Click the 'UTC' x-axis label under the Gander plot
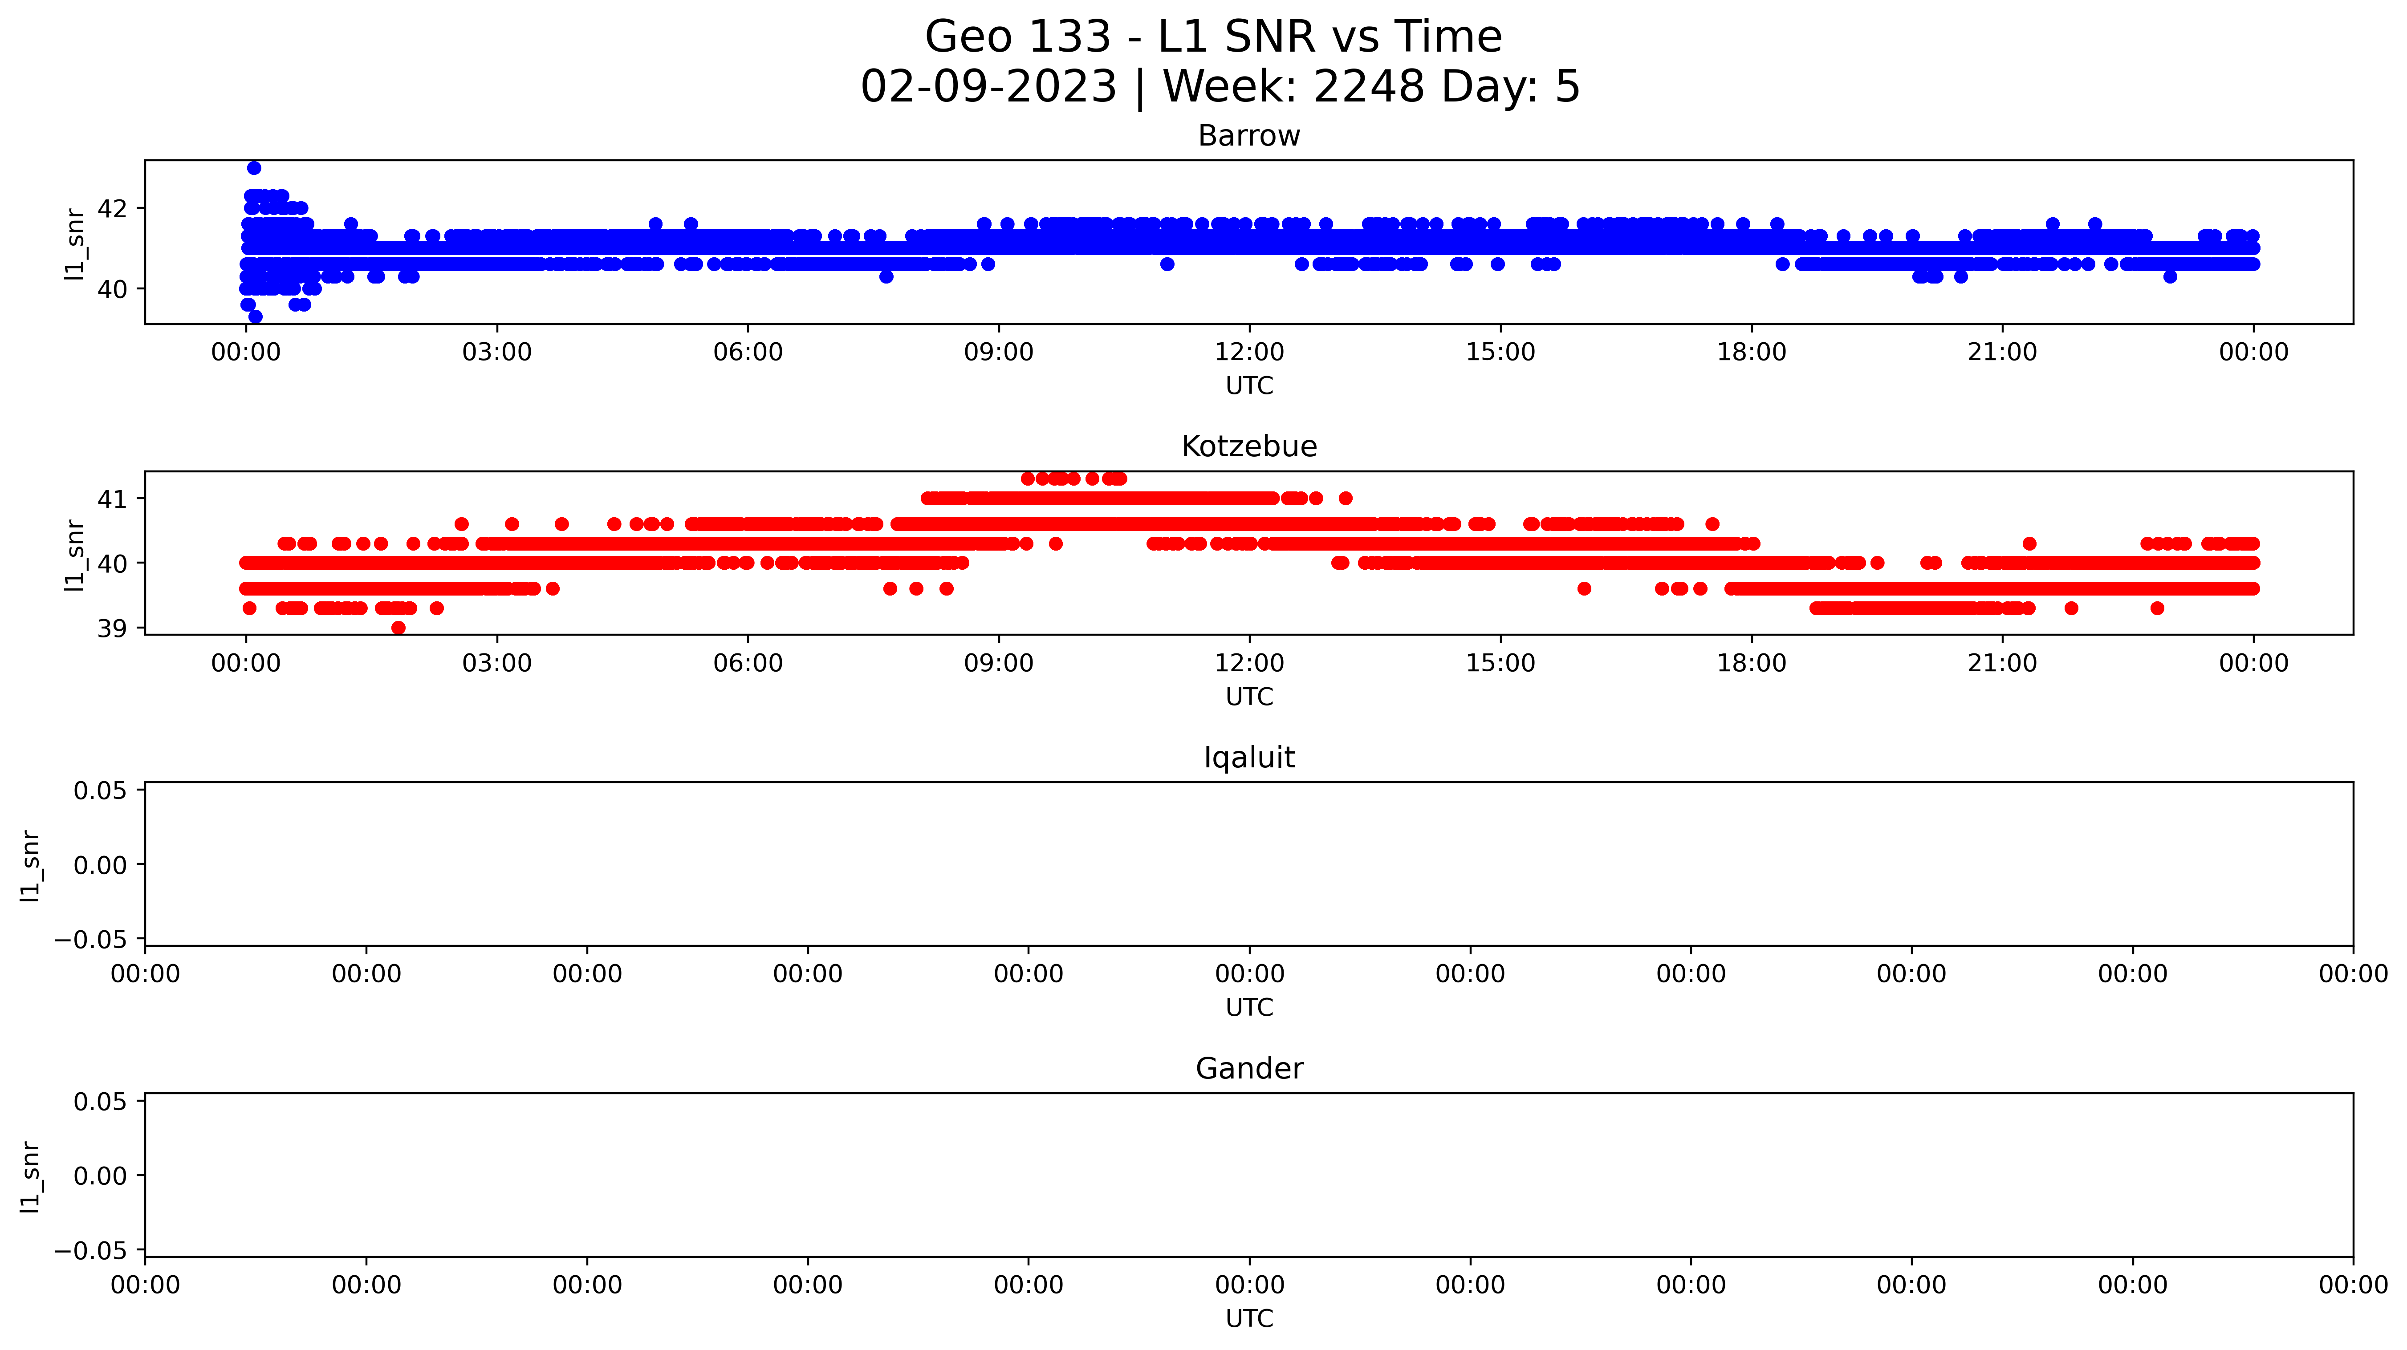2407x1350 pixels. (x=1249, y=1318)
